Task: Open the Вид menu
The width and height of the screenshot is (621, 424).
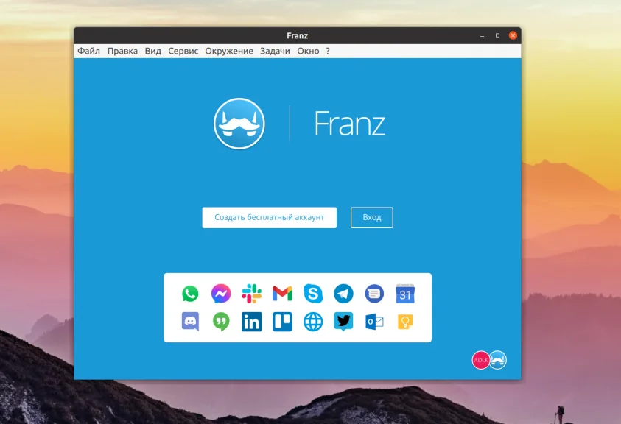Action: click(x=153, y=51)
